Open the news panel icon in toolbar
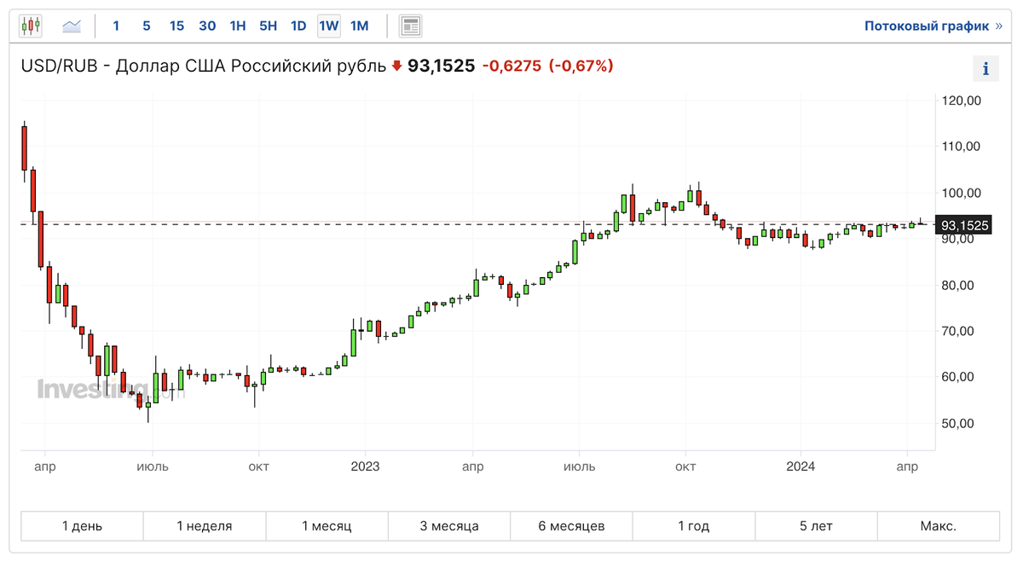 click(410, 26)
